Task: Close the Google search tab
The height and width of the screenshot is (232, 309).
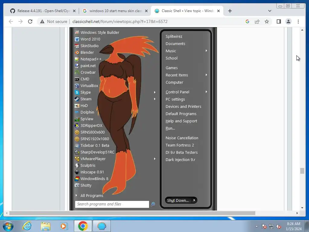Action: click(x=146, y=11)
